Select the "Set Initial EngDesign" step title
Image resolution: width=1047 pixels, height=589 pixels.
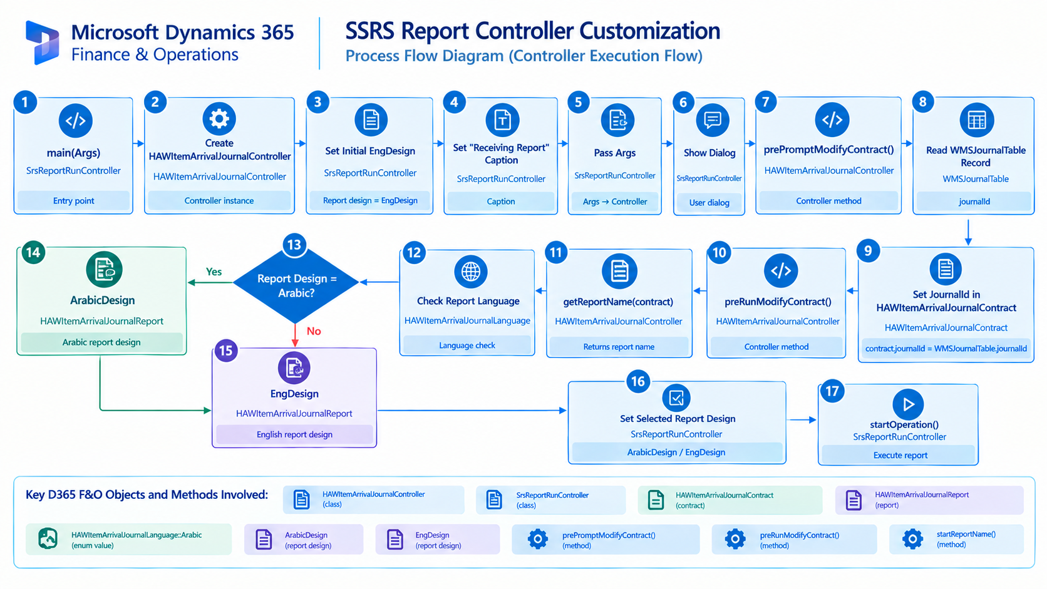click(370, 151)
